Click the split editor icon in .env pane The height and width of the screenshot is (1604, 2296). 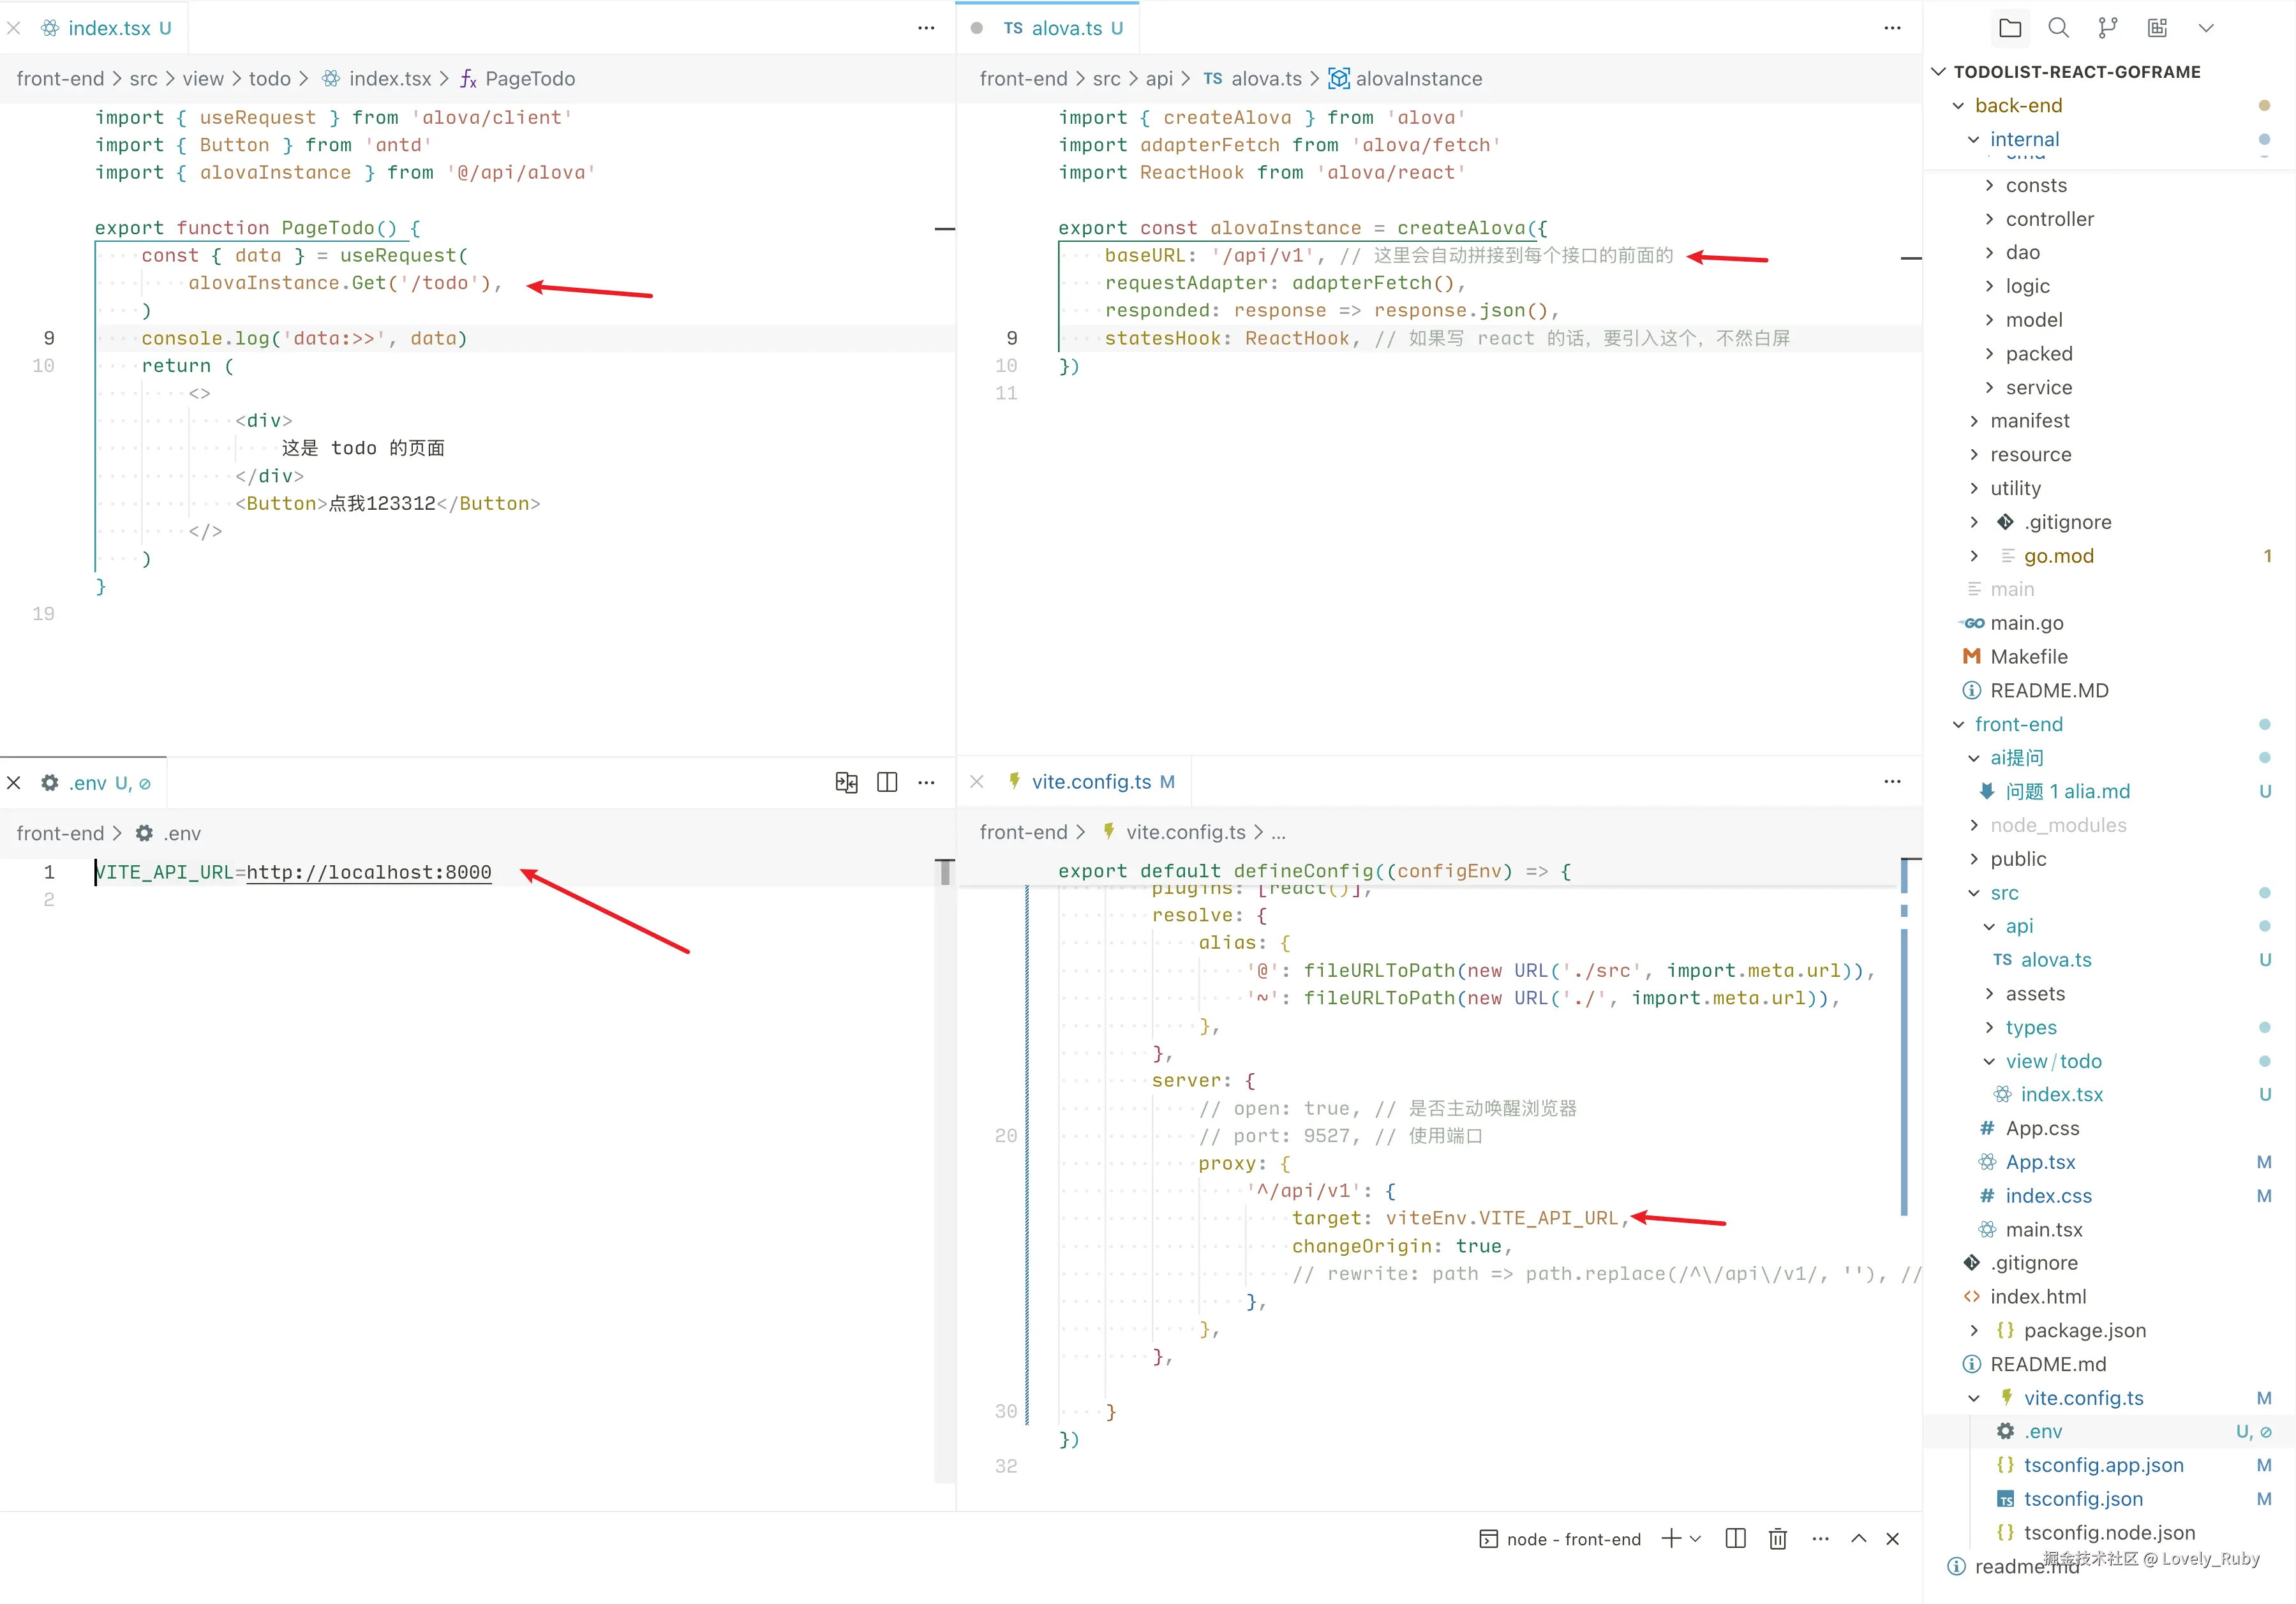tap(886, 782)
